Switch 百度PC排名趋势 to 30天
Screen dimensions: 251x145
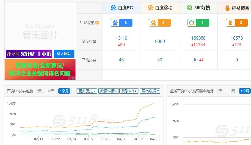(50, 91)
